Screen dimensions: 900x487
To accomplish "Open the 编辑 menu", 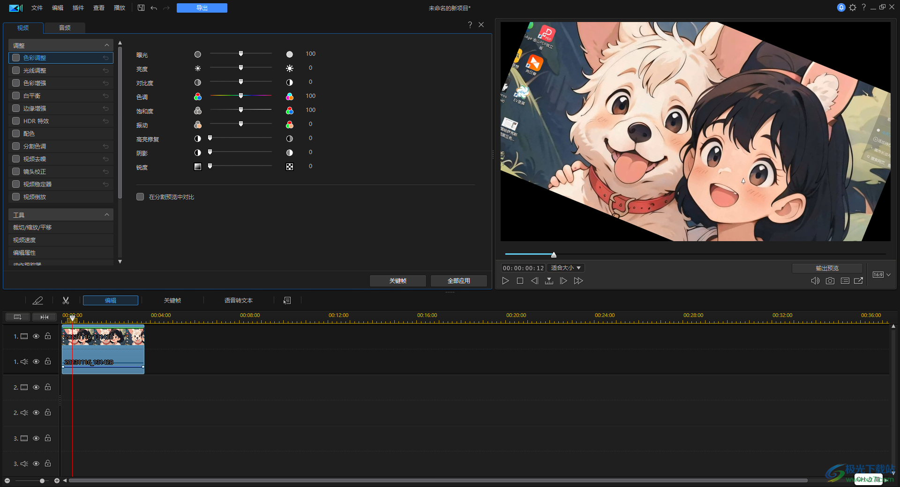I will 58,8.
